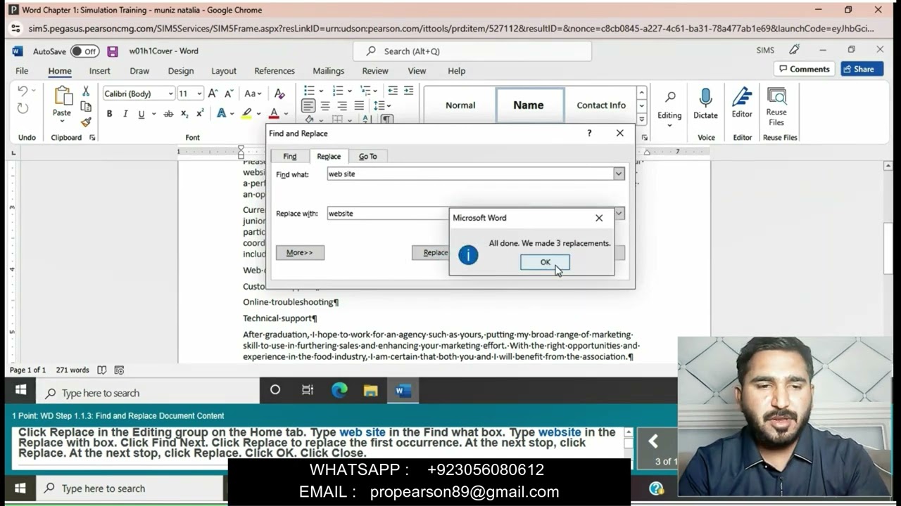This screenshot has width=901, height=506.
Task: Click the Dictate microphone icon
Action: point(705,97)
